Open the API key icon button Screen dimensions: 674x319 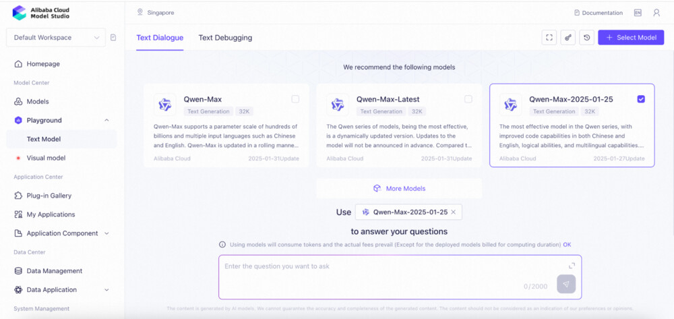click(x=568, y=38)
